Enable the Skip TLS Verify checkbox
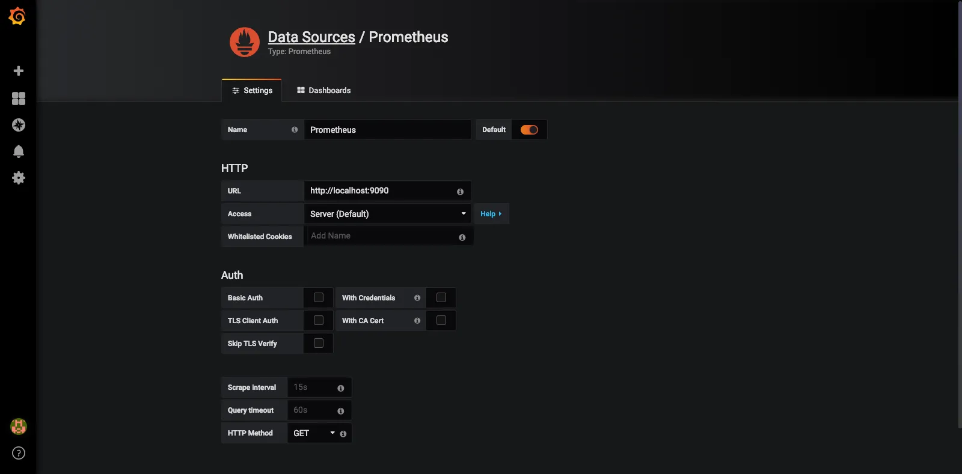This screenshot has height=474, width=962. pyautogui.click(x=319, y=343)
